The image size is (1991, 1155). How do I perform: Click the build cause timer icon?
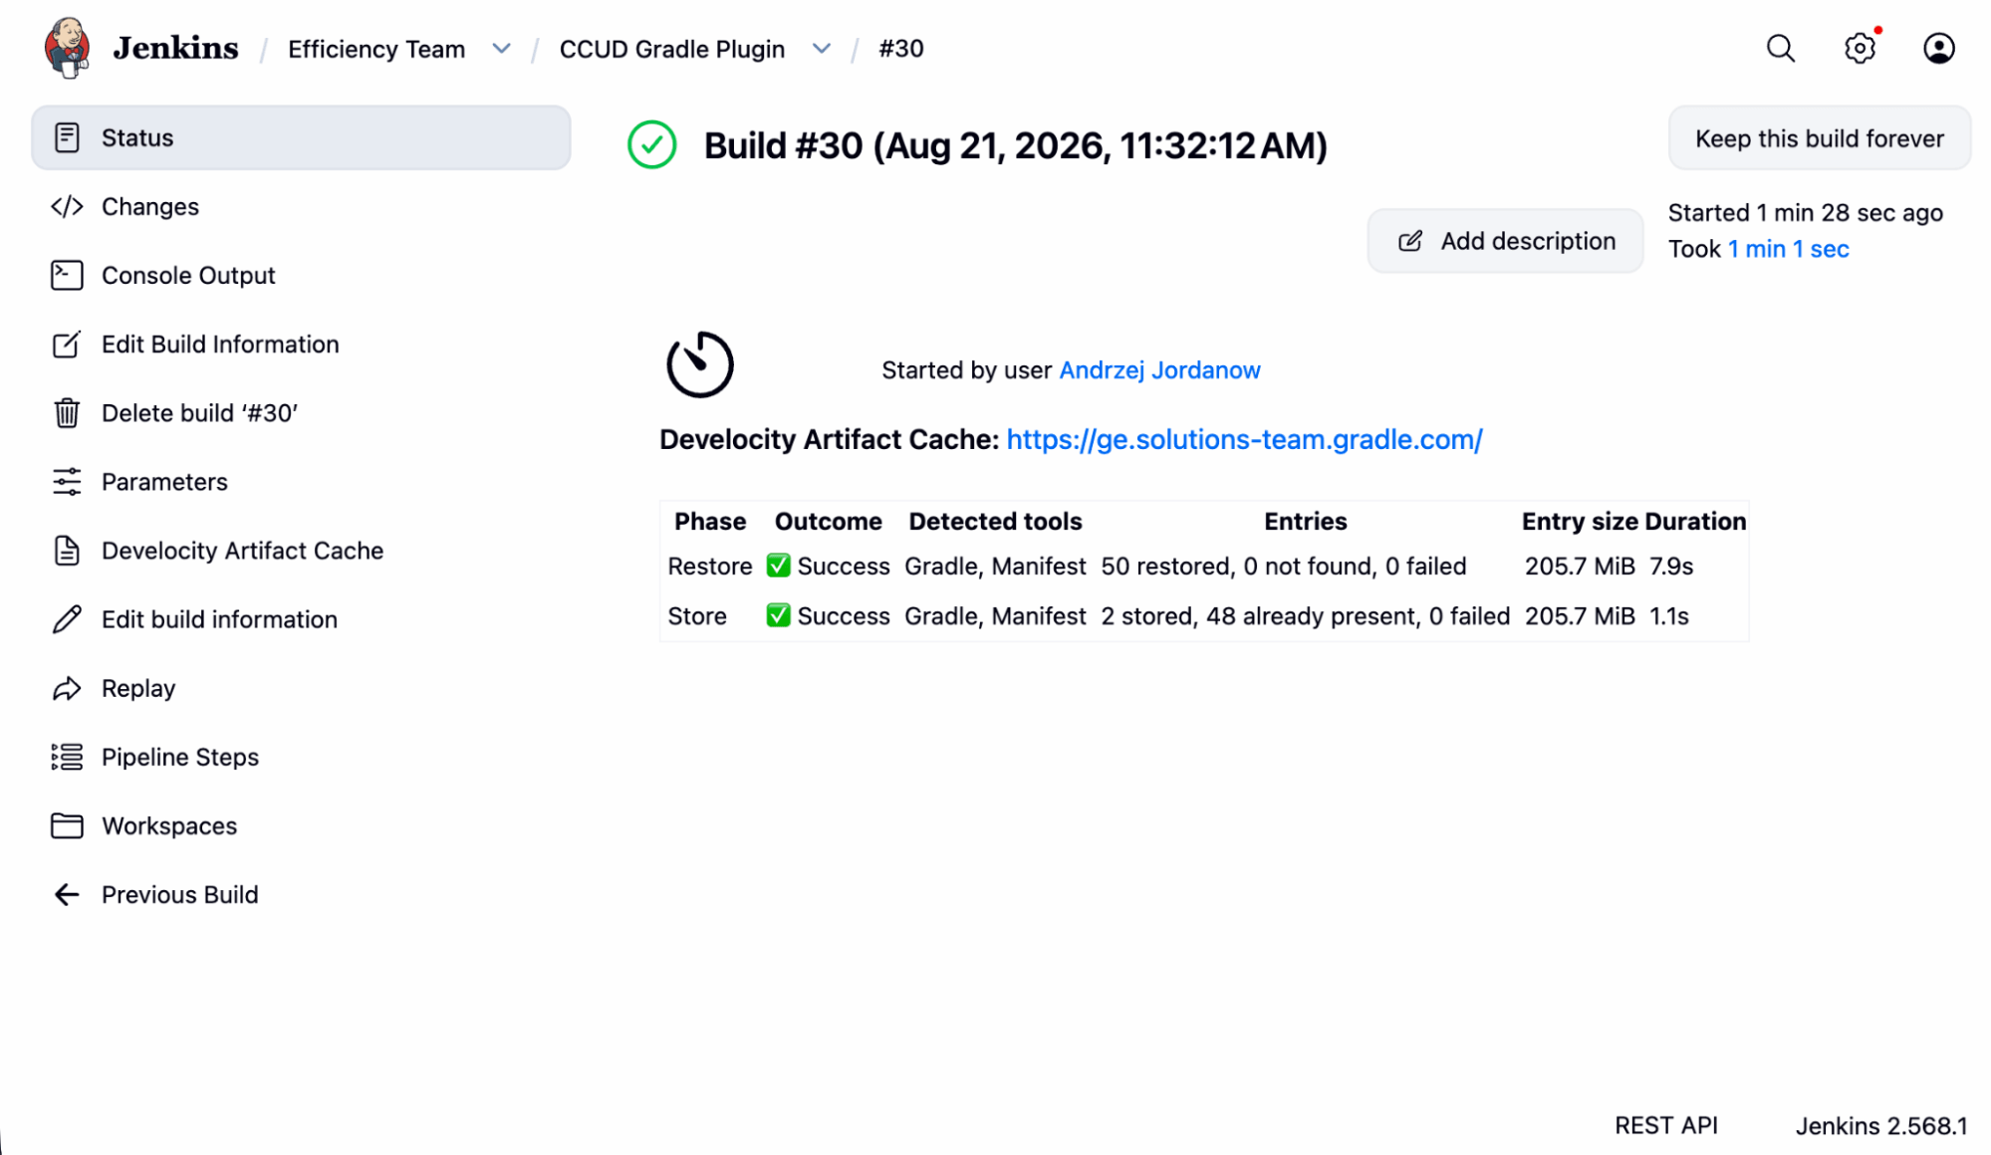click(700, 364)
